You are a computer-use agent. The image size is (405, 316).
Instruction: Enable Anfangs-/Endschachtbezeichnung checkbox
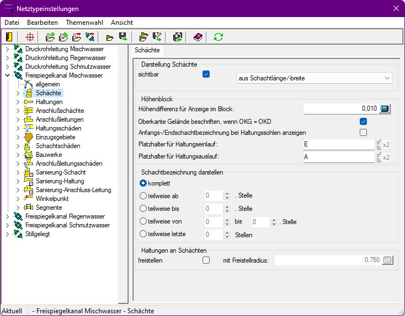click(x=363, y=133)
